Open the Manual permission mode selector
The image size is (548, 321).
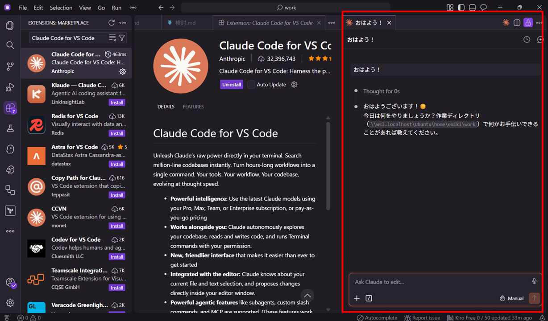pos(512,298)
